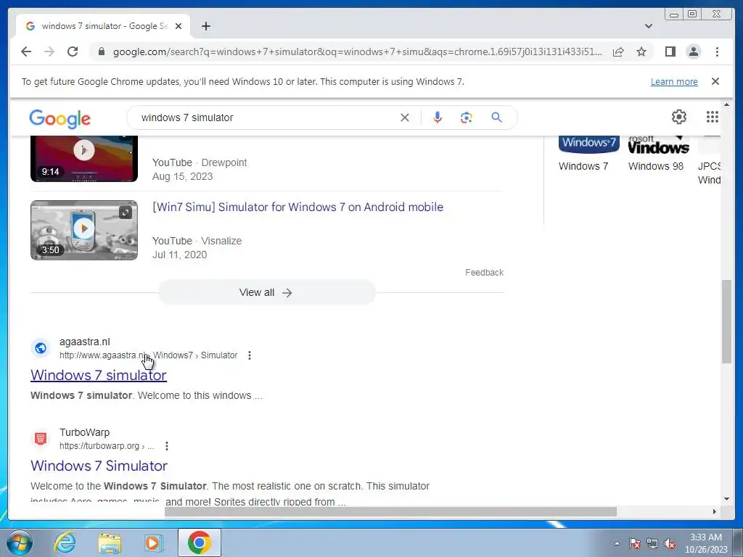Play the 3:50 Win7 Simu video thumbnail

84,230
